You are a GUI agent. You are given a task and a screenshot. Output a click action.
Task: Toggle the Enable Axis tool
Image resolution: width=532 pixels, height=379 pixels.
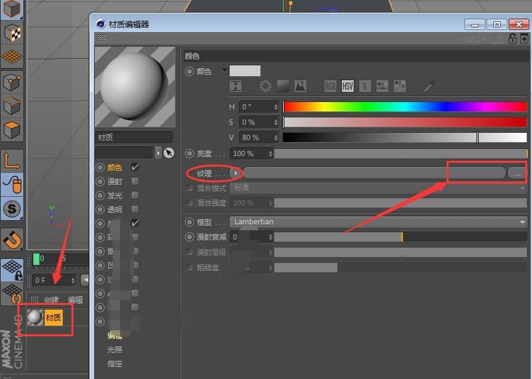pyautogui.click(x=12, y=161)
